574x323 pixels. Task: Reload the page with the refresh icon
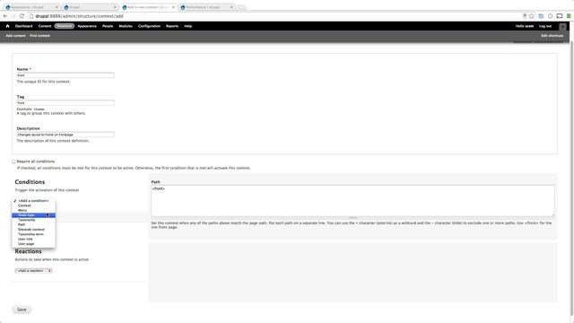[x=22, y=16]
